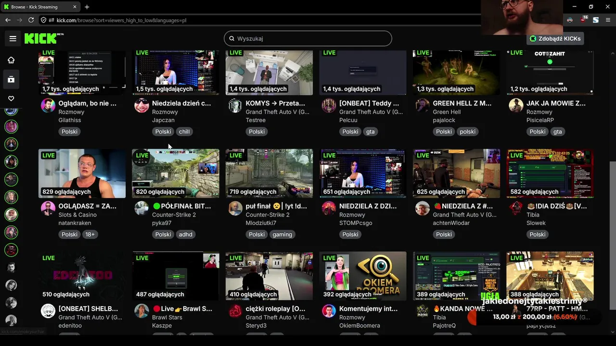Image resolution: width=616 pixels, height=346 pixels.
Task: Open achtenWlodar channel avatar
Action: (x=423, y=208)
